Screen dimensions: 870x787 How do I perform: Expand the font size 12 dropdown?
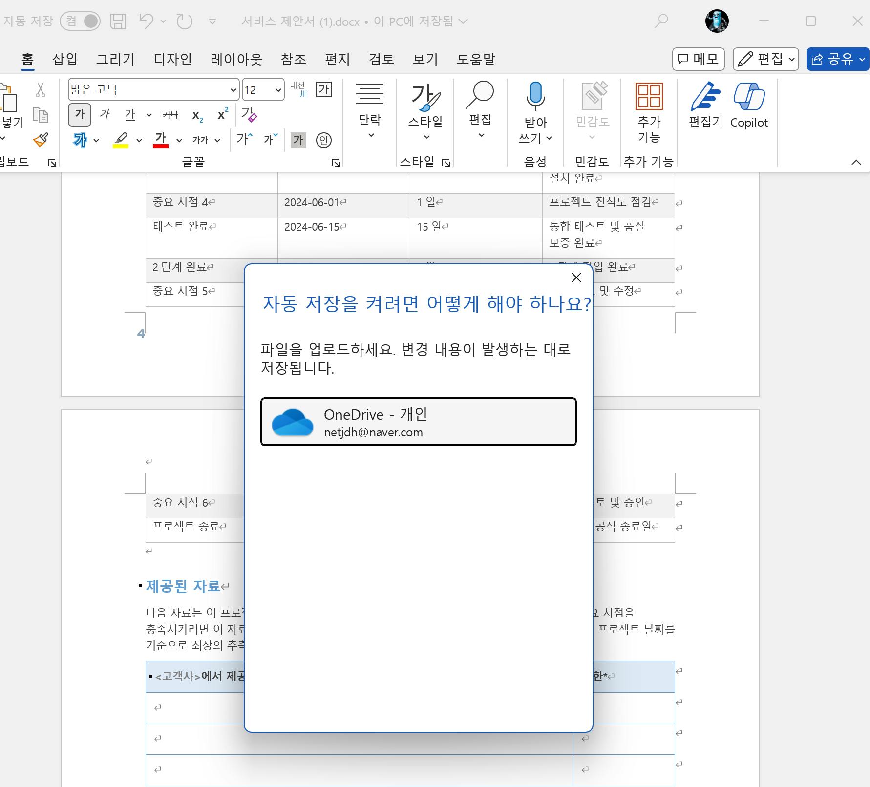click(278, 90)
